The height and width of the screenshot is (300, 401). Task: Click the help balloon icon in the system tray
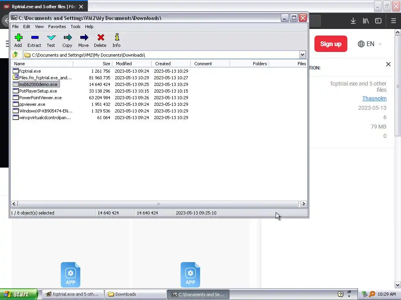(x=340, y=294)
